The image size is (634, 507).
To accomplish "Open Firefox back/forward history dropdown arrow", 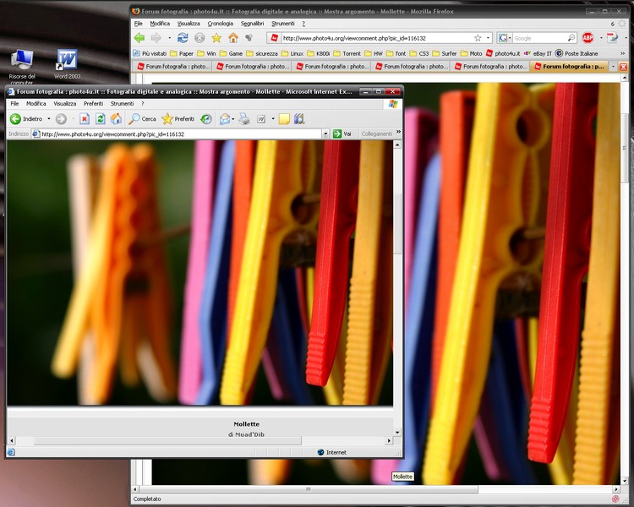I will (x=169, y=38).
